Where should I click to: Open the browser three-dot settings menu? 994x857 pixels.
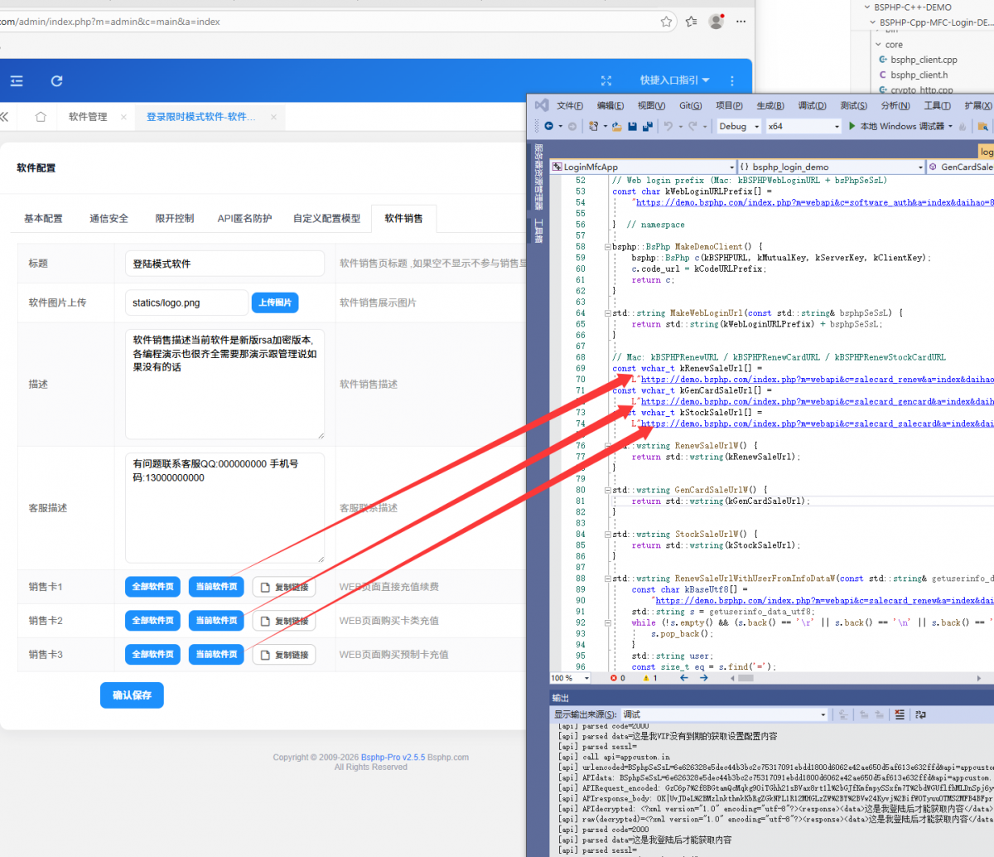point(741,22)
